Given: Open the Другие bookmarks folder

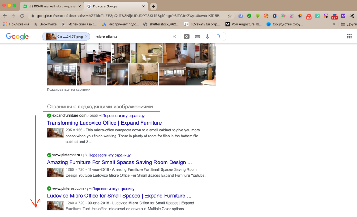Looking at the screenshot, I should [349, 24].
